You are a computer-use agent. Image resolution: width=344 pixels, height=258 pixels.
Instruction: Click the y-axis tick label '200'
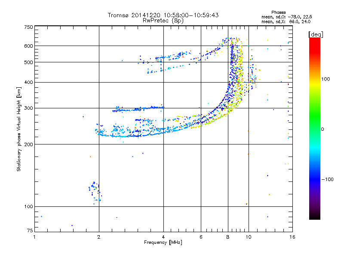click(28, 144)
